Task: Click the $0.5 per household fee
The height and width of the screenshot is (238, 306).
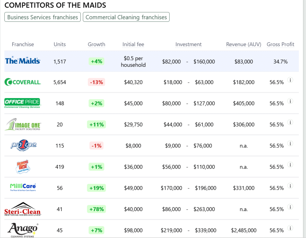Action: point(133,61)
